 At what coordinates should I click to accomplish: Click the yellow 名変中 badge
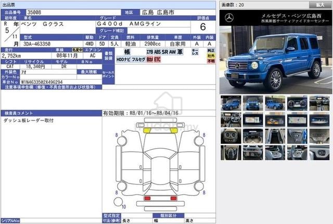coord(78,50)
